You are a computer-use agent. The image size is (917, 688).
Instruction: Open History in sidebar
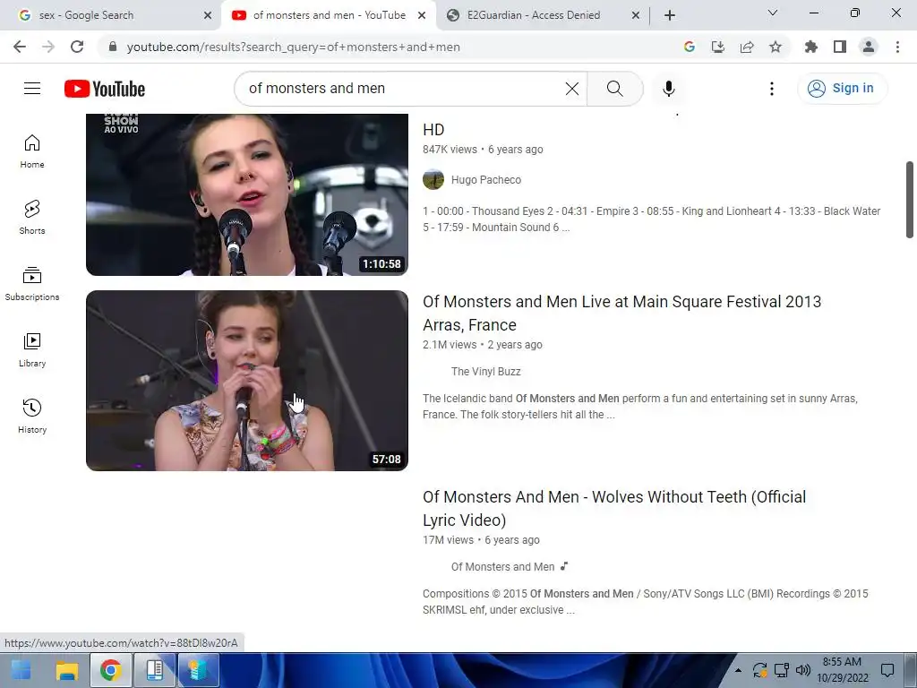[x=32, y=416]
